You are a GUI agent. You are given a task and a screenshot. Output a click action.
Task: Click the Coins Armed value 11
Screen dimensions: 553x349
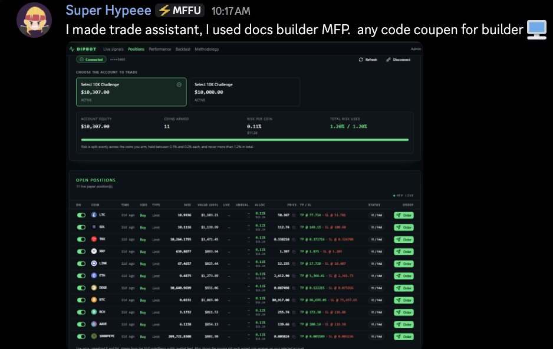click(167, 126)
